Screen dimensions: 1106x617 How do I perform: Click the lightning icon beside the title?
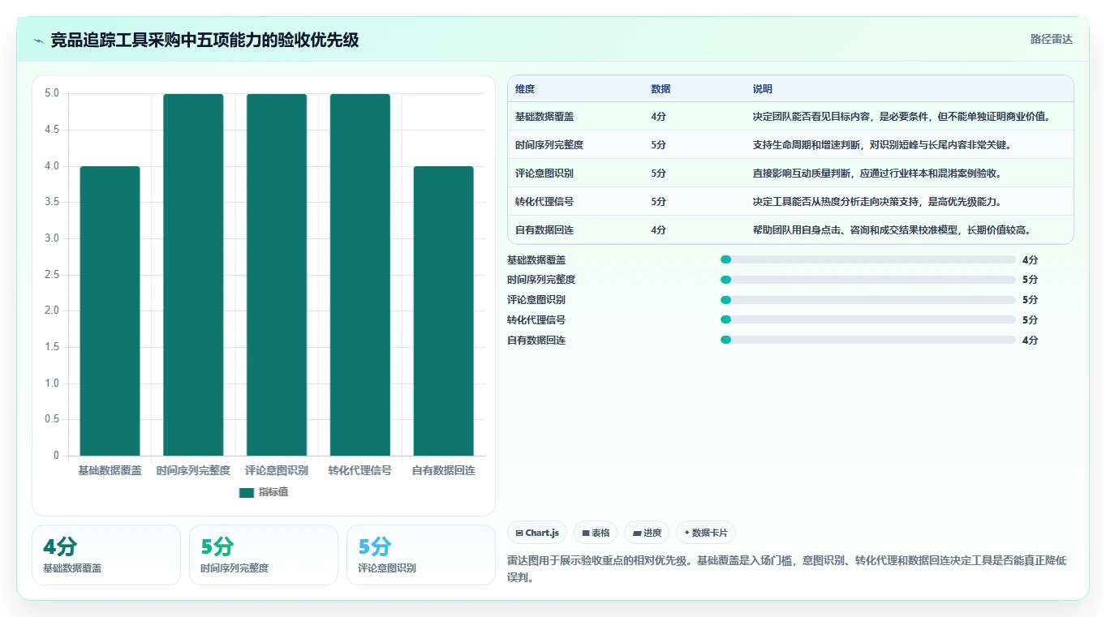point(39,40)
